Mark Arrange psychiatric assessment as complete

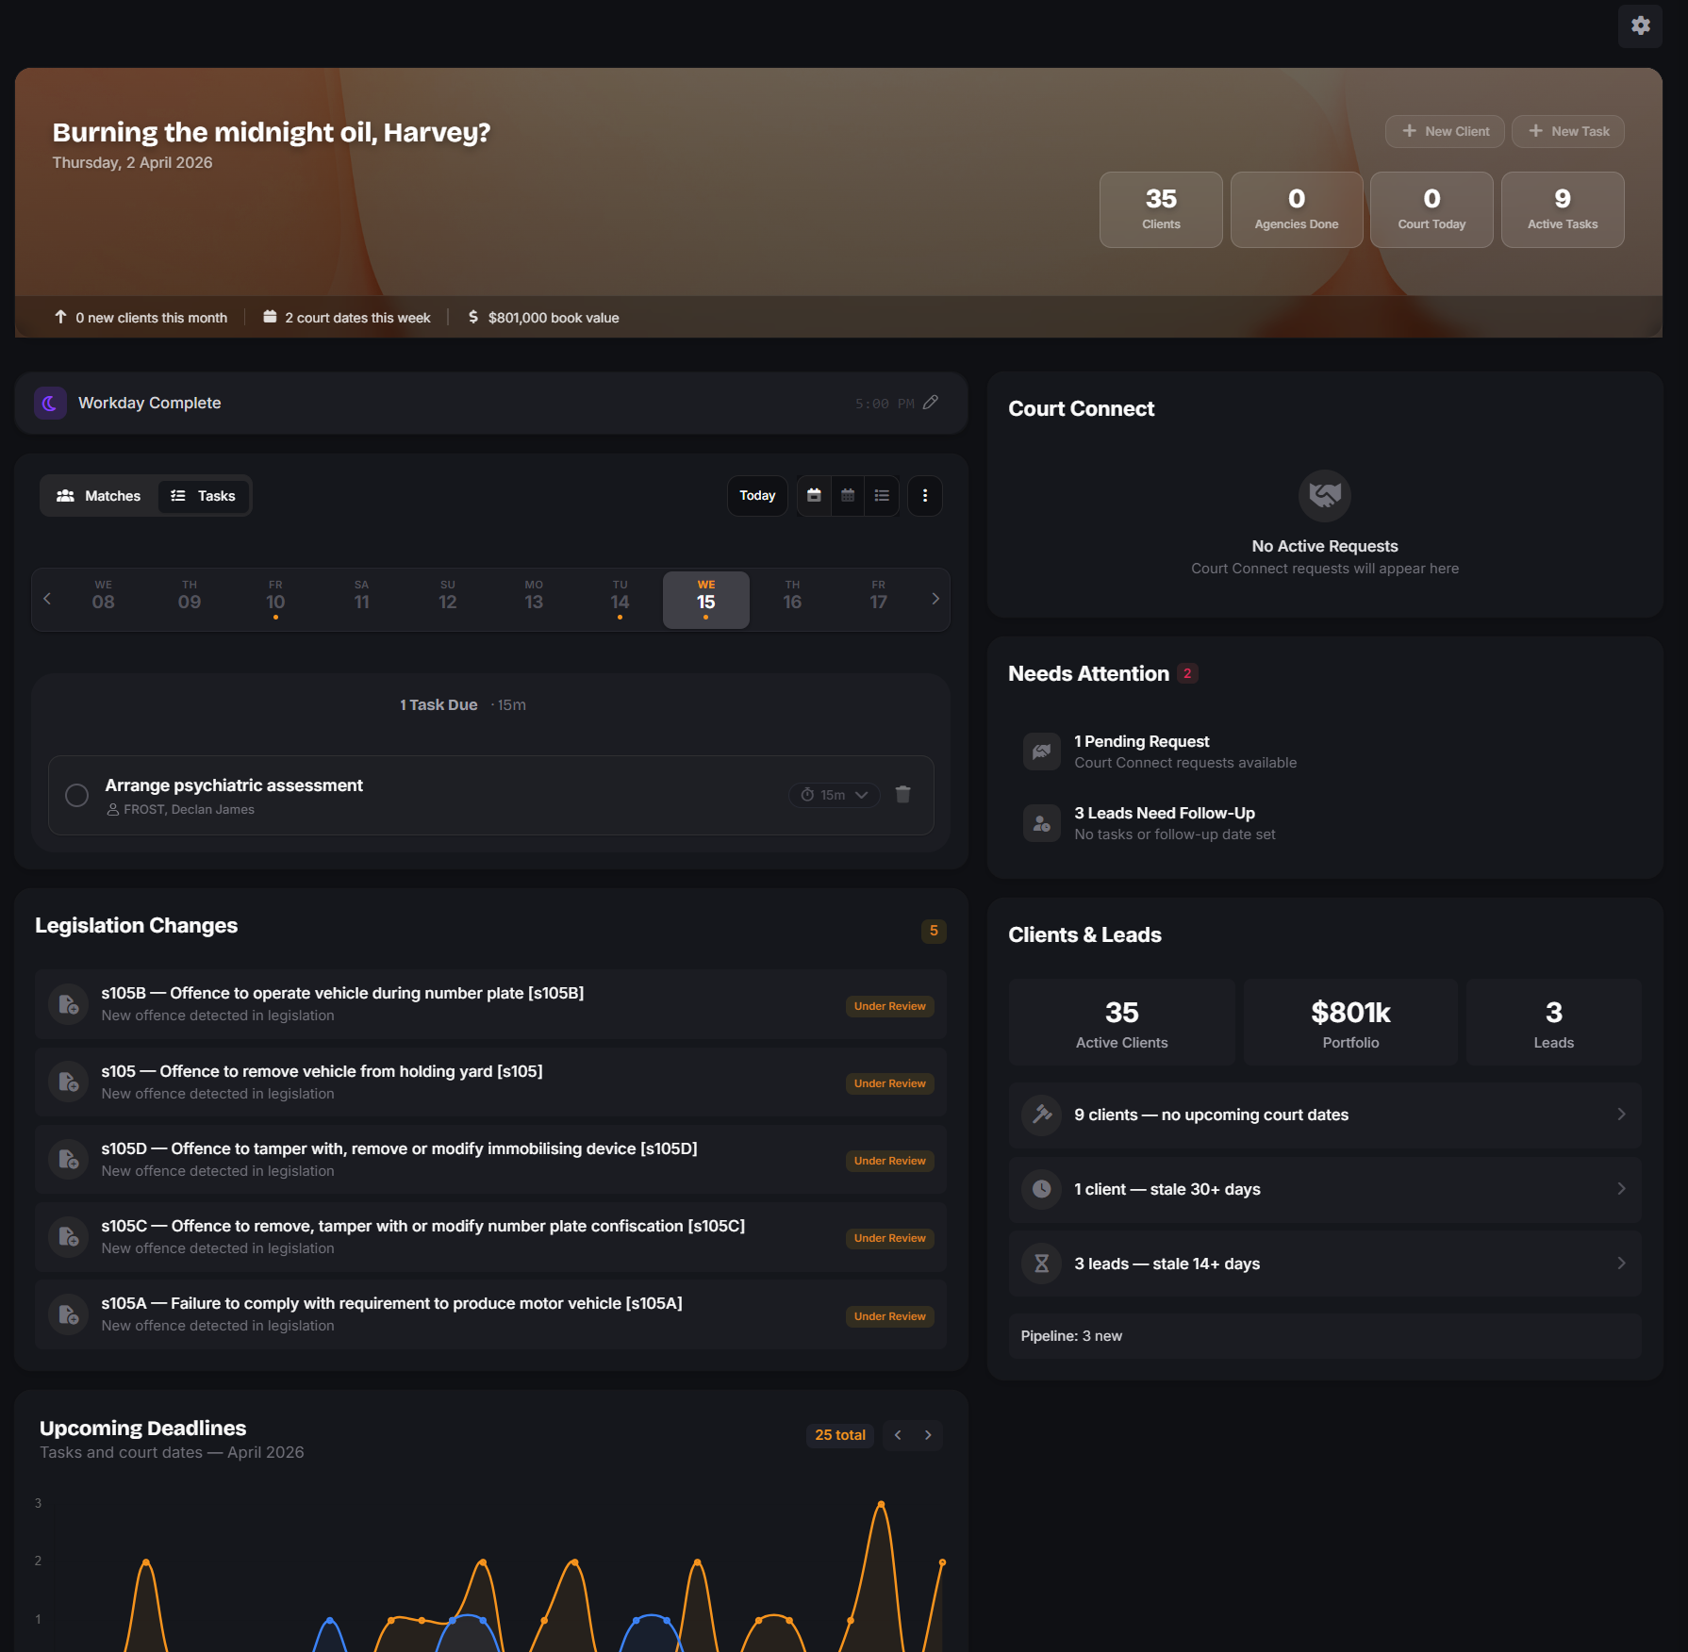[77, 795]
